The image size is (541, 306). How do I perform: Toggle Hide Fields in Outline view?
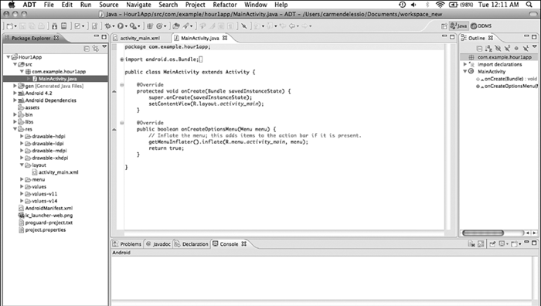pyautogui.click(x=498, y=49)
